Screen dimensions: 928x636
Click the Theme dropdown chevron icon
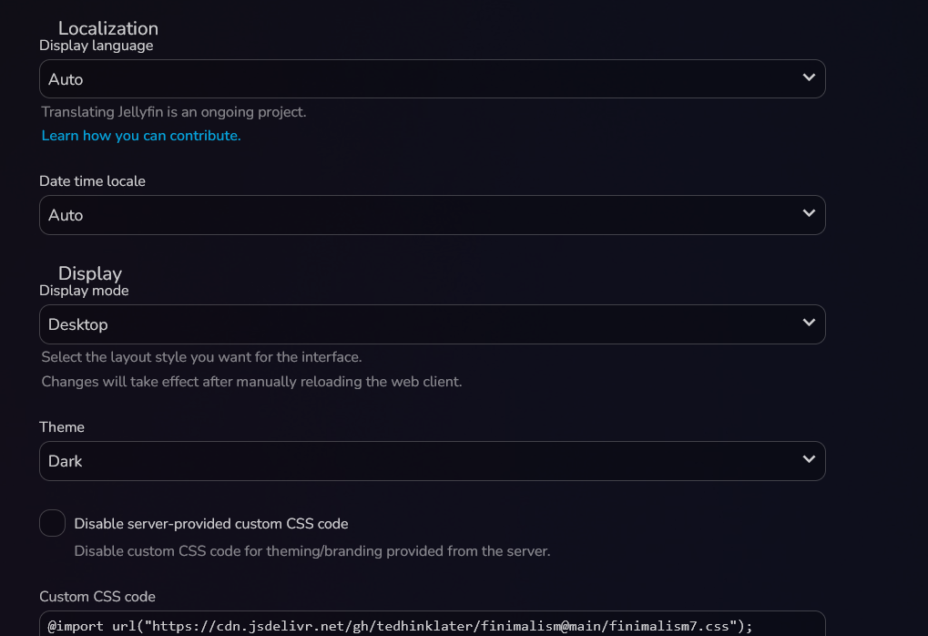808,460
